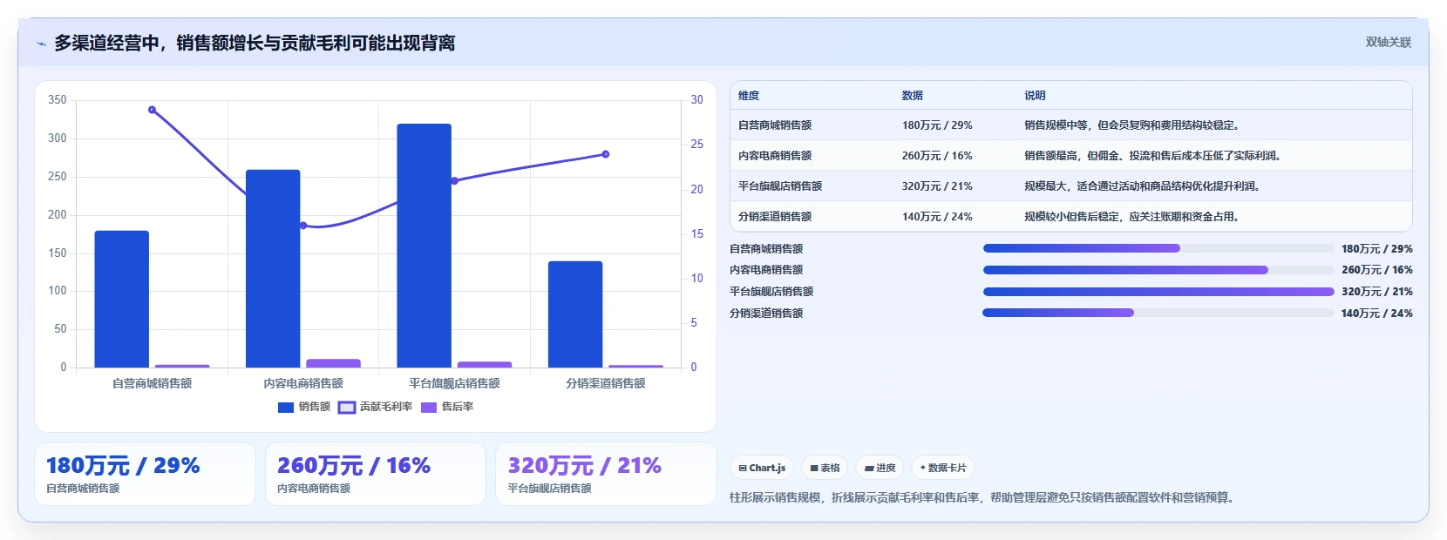
Task: Open the purple 320万元 / 21% KPI card
Action: tap(607, 474)
